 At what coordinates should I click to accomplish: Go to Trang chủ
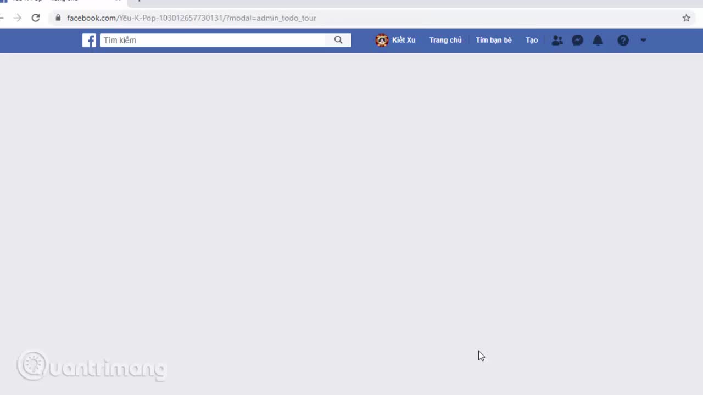(x=445, y=40)
